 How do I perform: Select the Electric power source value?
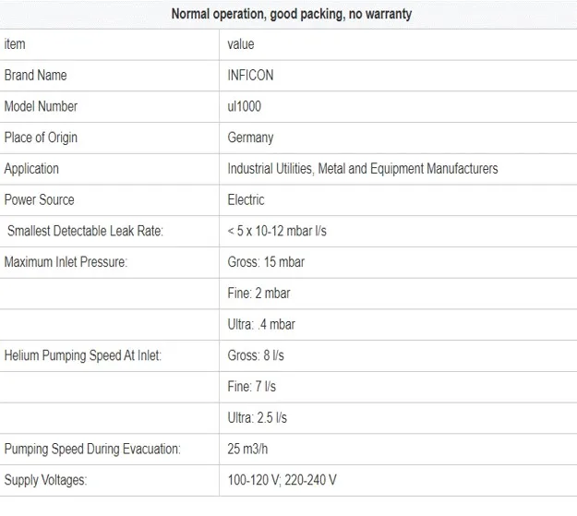pos(246,199)
